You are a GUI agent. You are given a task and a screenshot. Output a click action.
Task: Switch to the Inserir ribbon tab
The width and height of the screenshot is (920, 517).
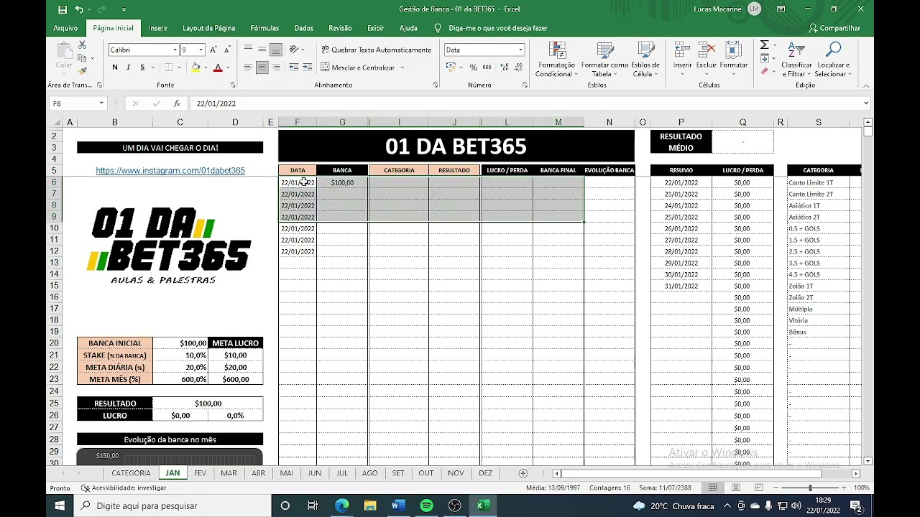tap(158, 28)
